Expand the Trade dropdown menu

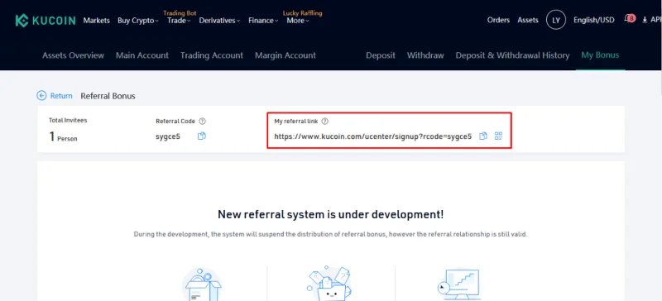[x=179, y=21]
